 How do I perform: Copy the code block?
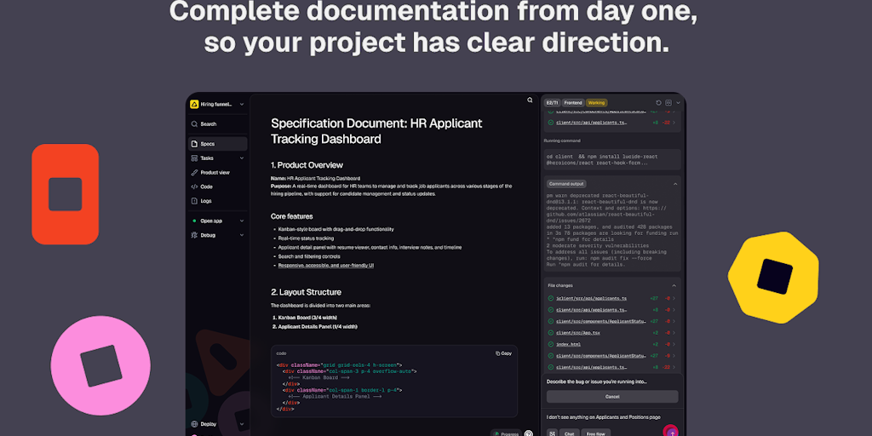pos(504,353)
